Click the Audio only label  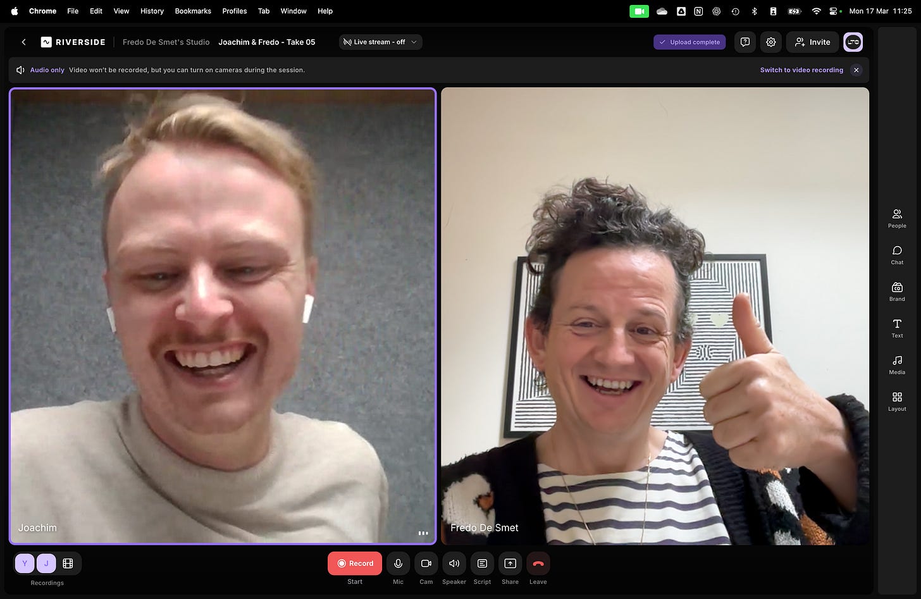(47, 70)
